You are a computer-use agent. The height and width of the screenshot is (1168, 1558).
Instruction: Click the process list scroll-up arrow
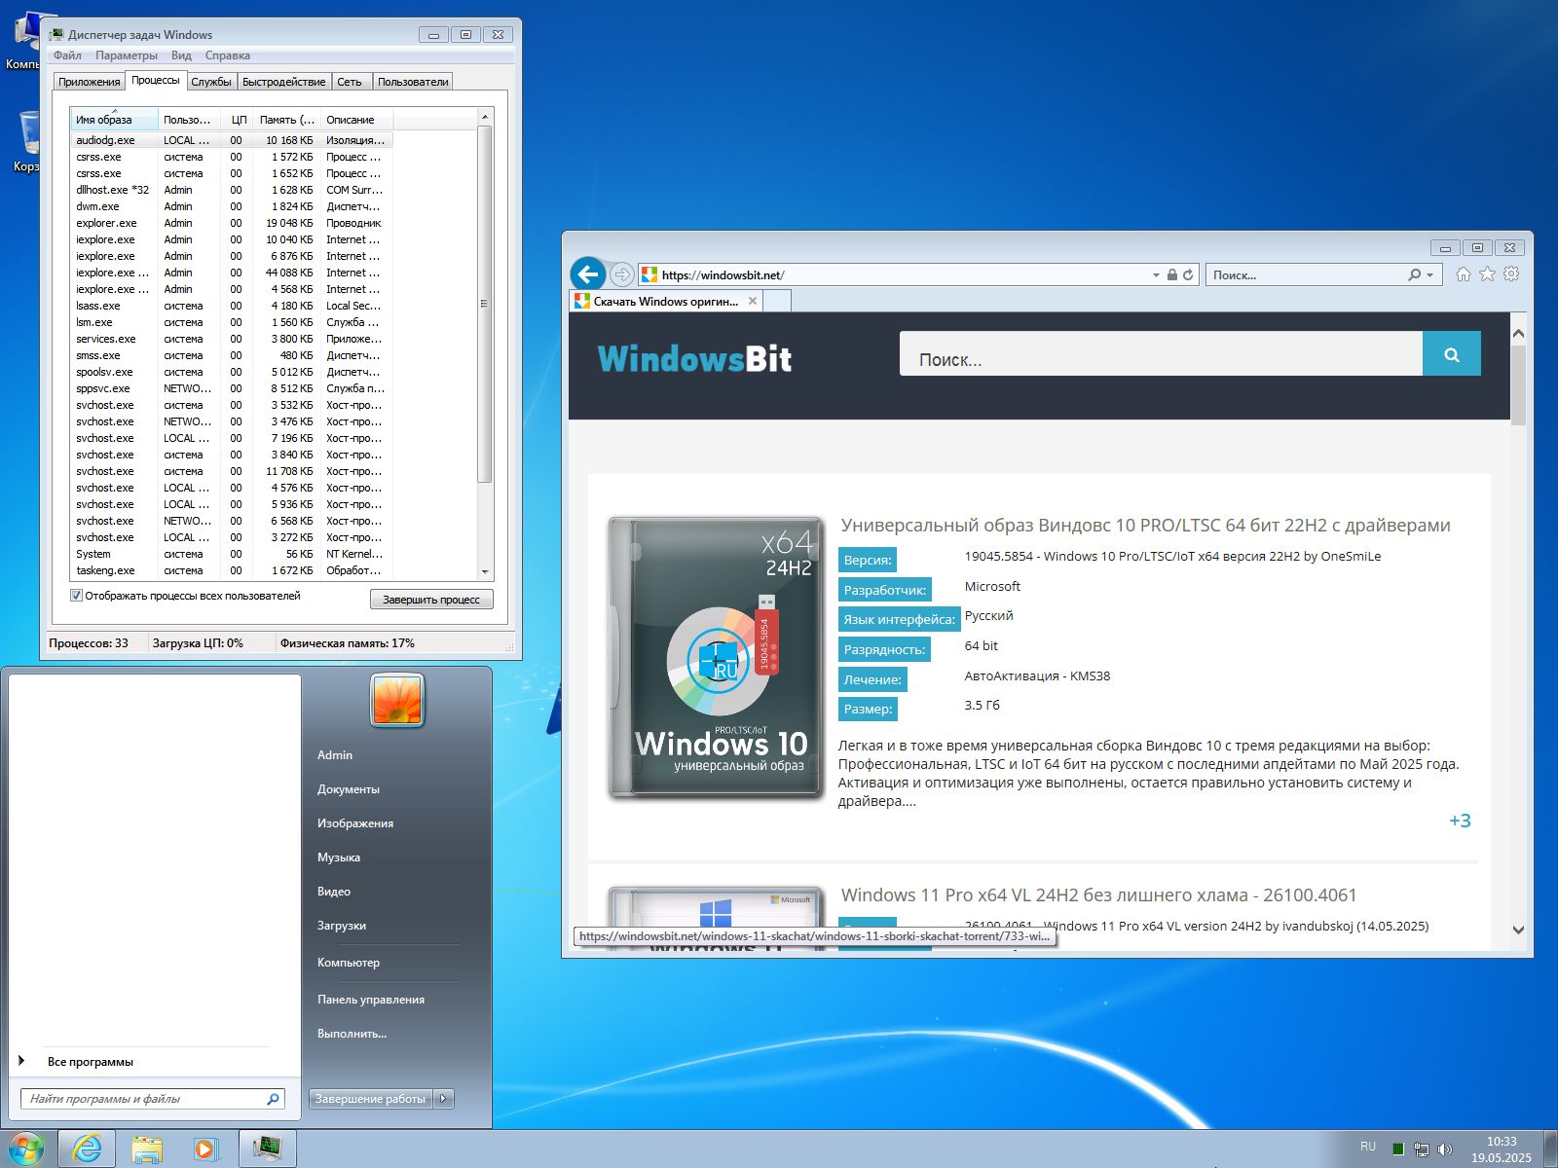485,117
